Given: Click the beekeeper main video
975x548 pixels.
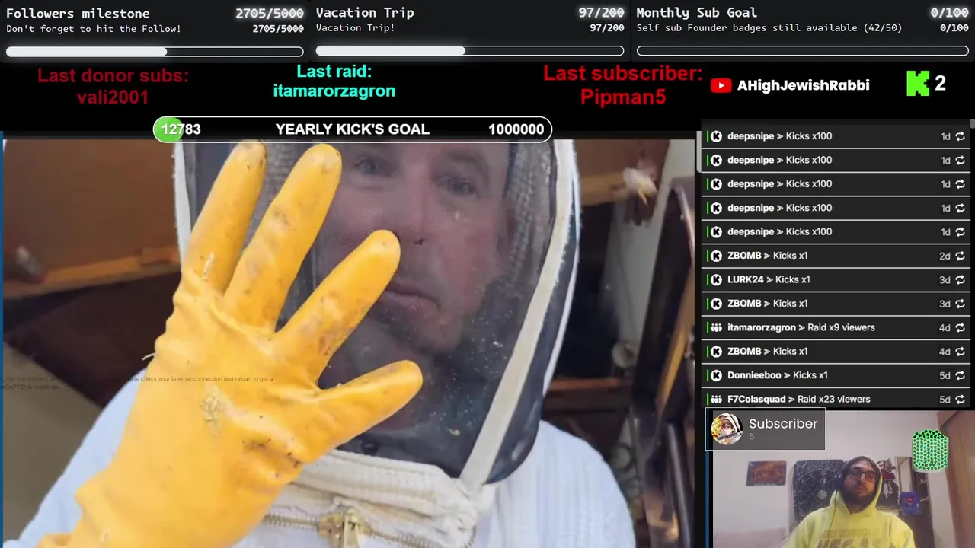Looking at the screenshot, I should pyautogui.click(x=349, y=342).
